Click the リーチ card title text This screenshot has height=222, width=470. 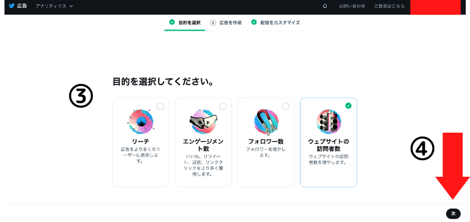pos(141,142)
